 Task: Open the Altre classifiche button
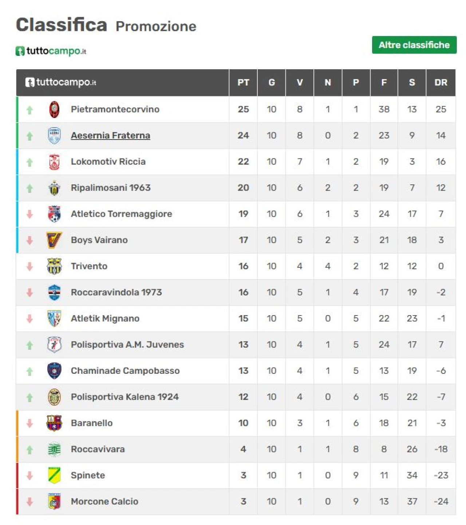(x=414, y=45)
